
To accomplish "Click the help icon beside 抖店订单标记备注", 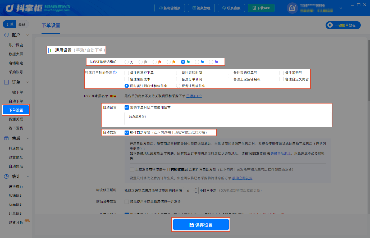I will [115, 72].
